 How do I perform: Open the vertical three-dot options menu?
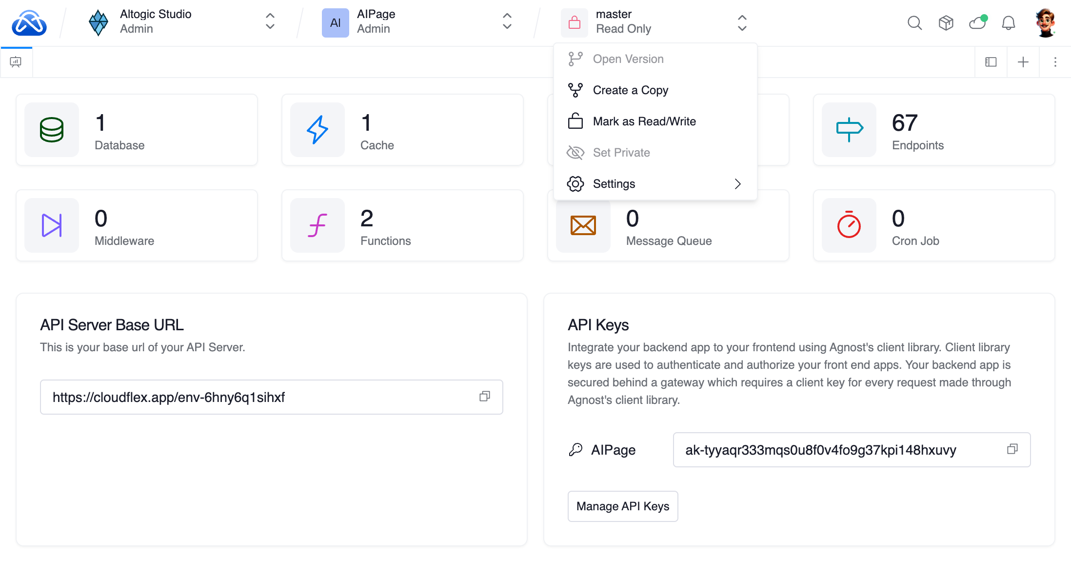1055,62
